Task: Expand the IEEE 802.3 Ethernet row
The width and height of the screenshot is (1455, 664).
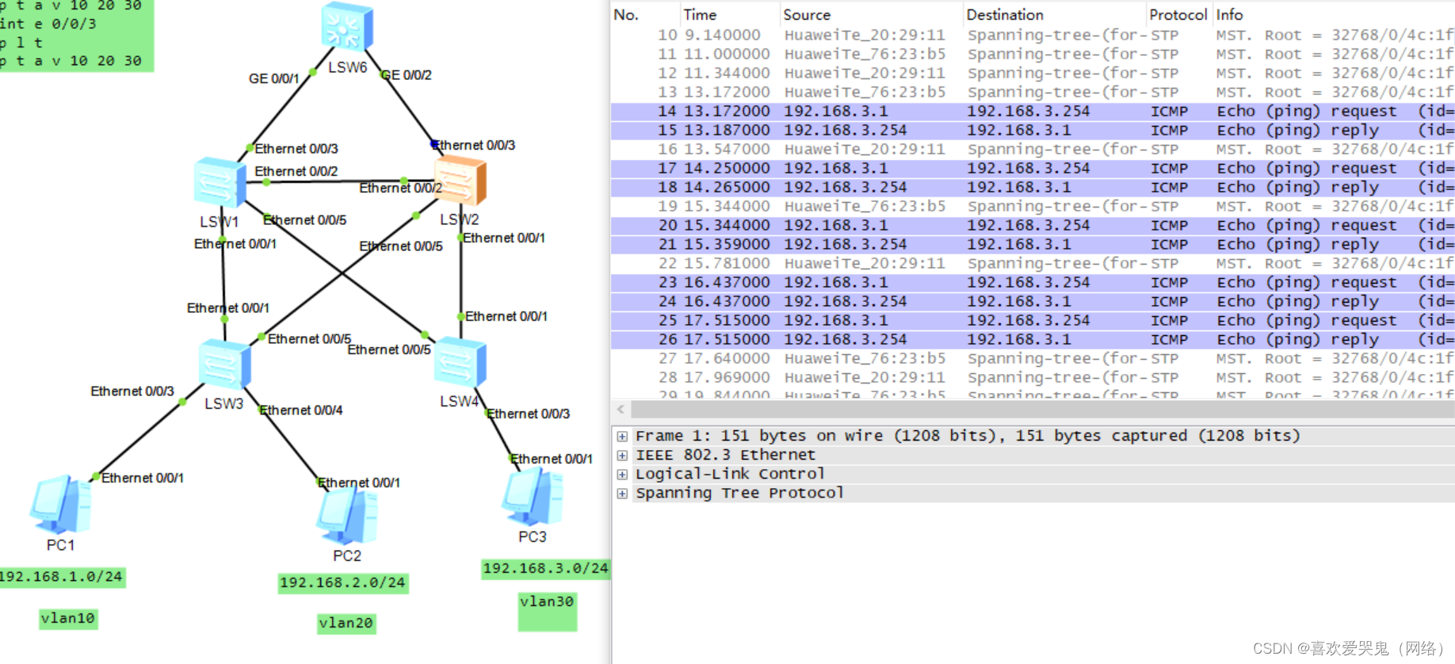Action: [622, 456]
